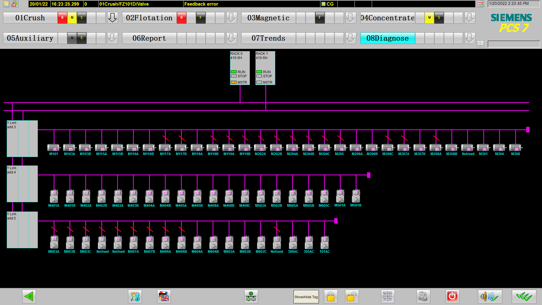Toggle the Show/Hide Tag button
Image resolution: width=542 pixels, height=305 pixels.
(306, 297)
